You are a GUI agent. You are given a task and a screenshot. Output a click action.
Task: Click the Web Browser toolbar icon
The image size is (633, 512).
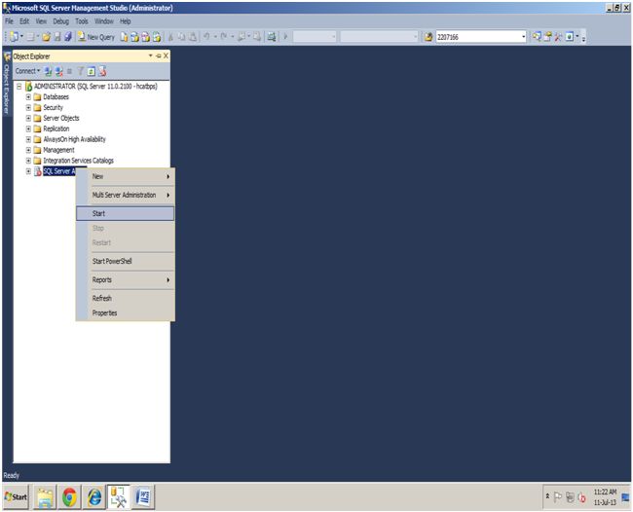[x=570, y=37]
